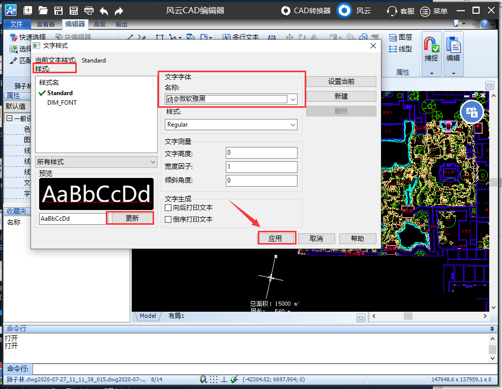This screenshot has width=502, height=389.
Task: Click the new file icon in title bar
Action: 28,11
